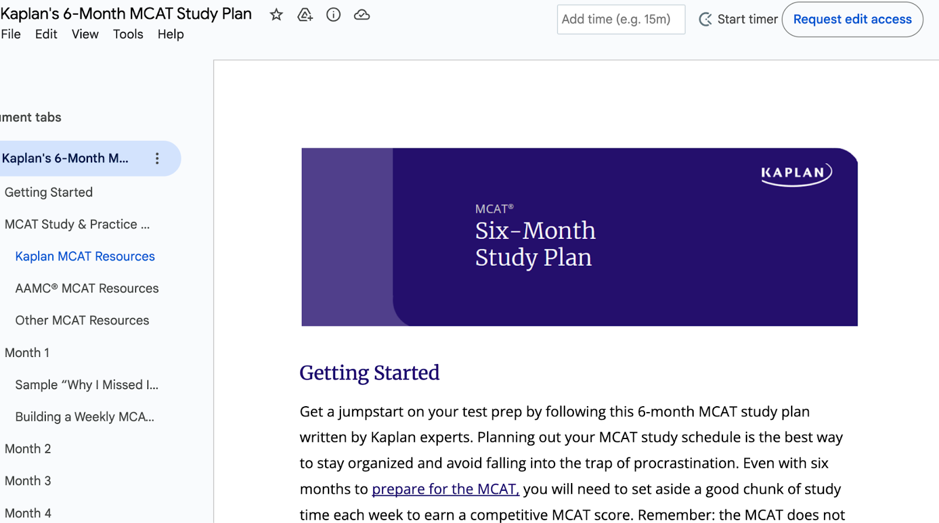Navigate to AAMC MCAT Resources section

coord(87,288)
